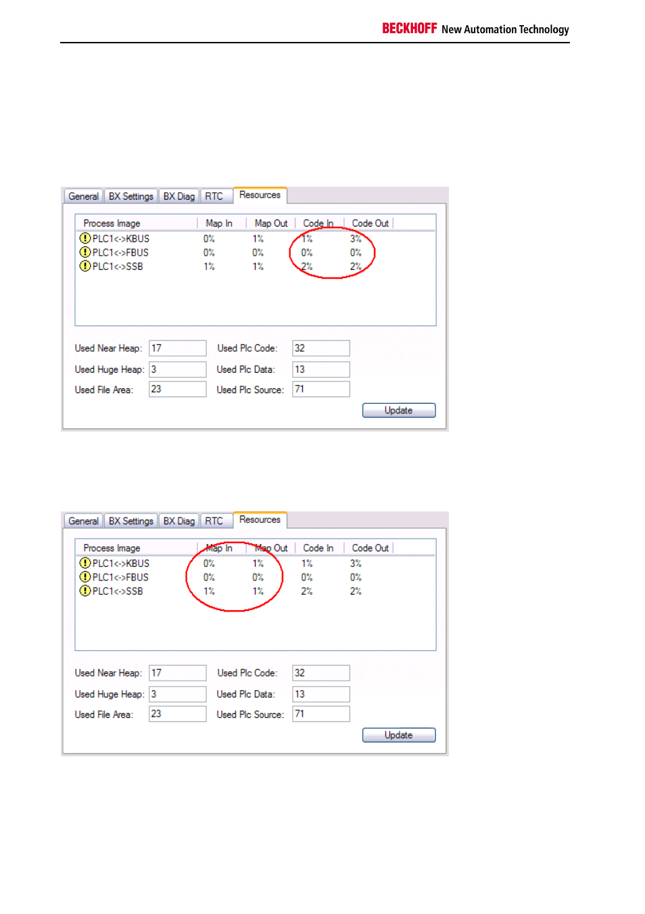Click the KBUS Code Out 3% value in the upper dialog
645x914 pixels.
tap(356, 239)
